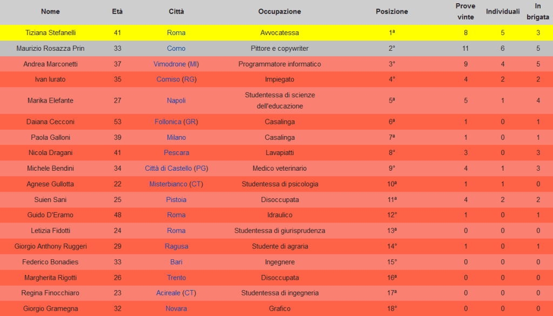Follow the Comiso link
Image resolution: width=553 pixels, height=316 pixels.
point(168,79)
